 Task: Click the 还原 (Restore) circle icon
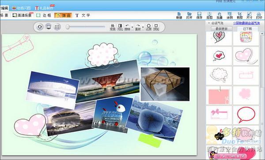coord(148,27)
